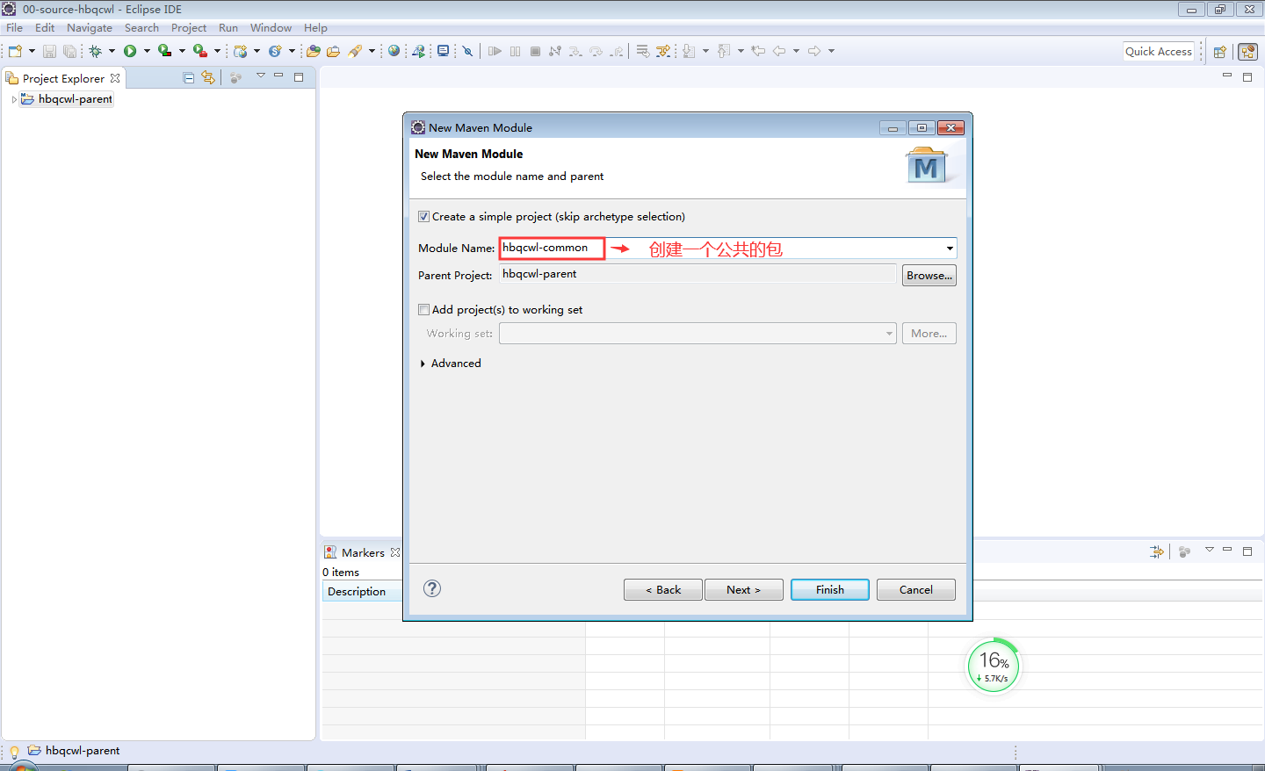Click the Next > button
The width and height of the screenshot is (1265, 771).
[x=744, y=589]
